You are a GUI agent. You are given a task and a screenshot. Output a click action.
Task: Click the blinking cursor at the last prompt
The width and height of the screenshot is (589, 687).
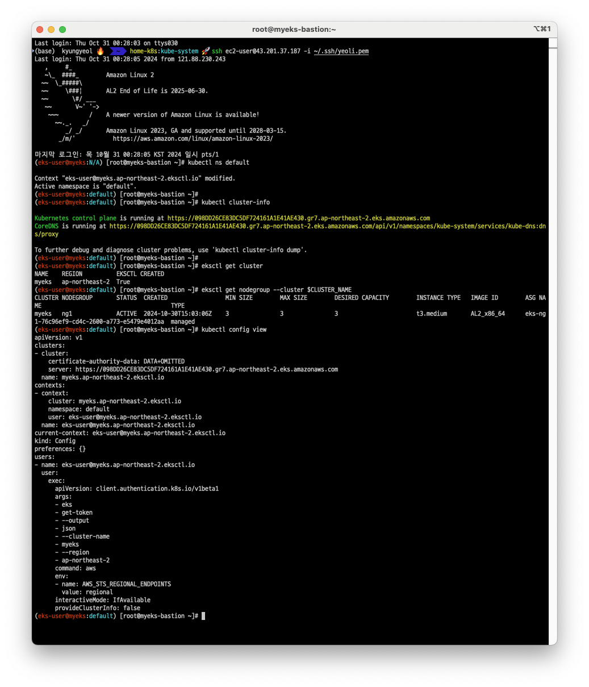(203, 616)
